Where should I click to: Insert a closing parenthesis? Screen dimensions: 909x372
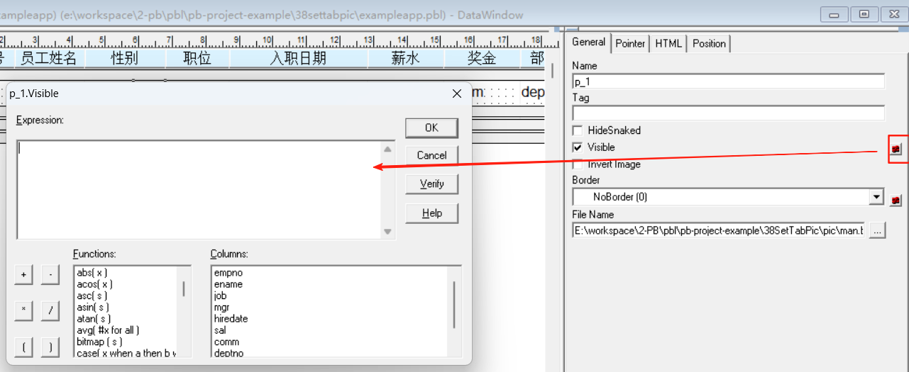(50, 347)
